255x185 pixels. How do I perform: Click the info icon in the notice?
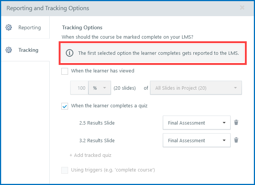(70, 53)
